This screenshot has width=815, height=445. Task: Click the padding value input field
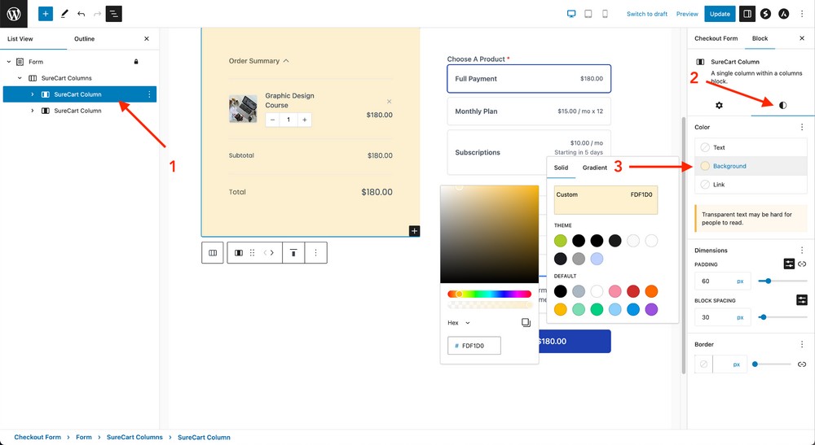pos(716,281)
